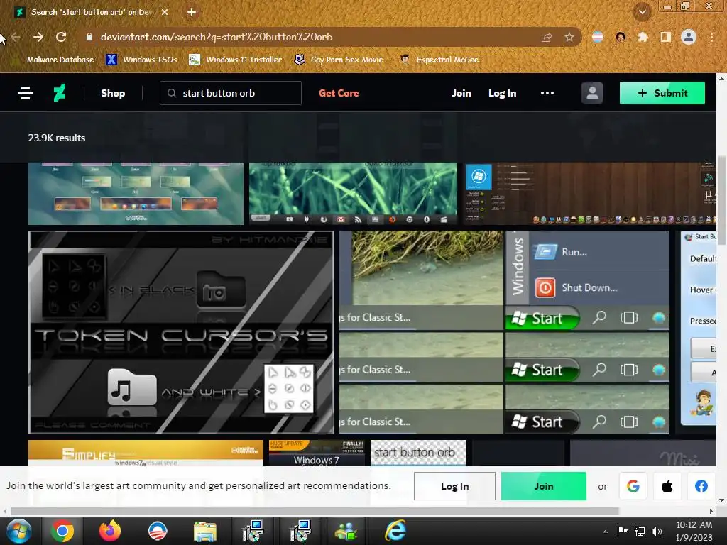The image size is (727, 545).
Task: Click the network tray icon
Action: click(x=640, y=531)
